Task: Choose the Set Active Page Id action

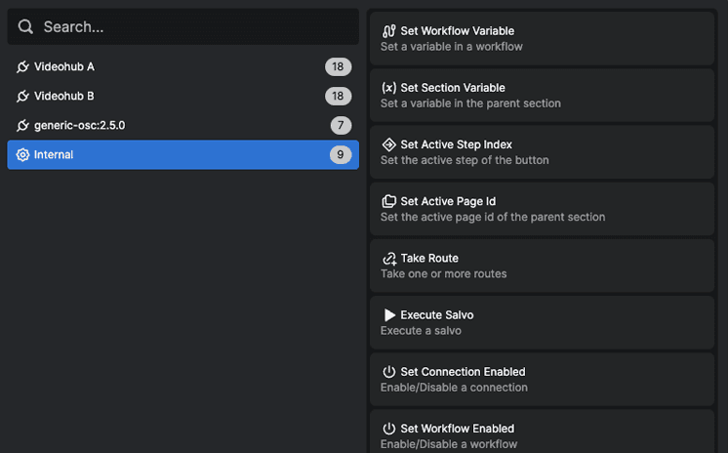Action: click(x=542, y=209)
